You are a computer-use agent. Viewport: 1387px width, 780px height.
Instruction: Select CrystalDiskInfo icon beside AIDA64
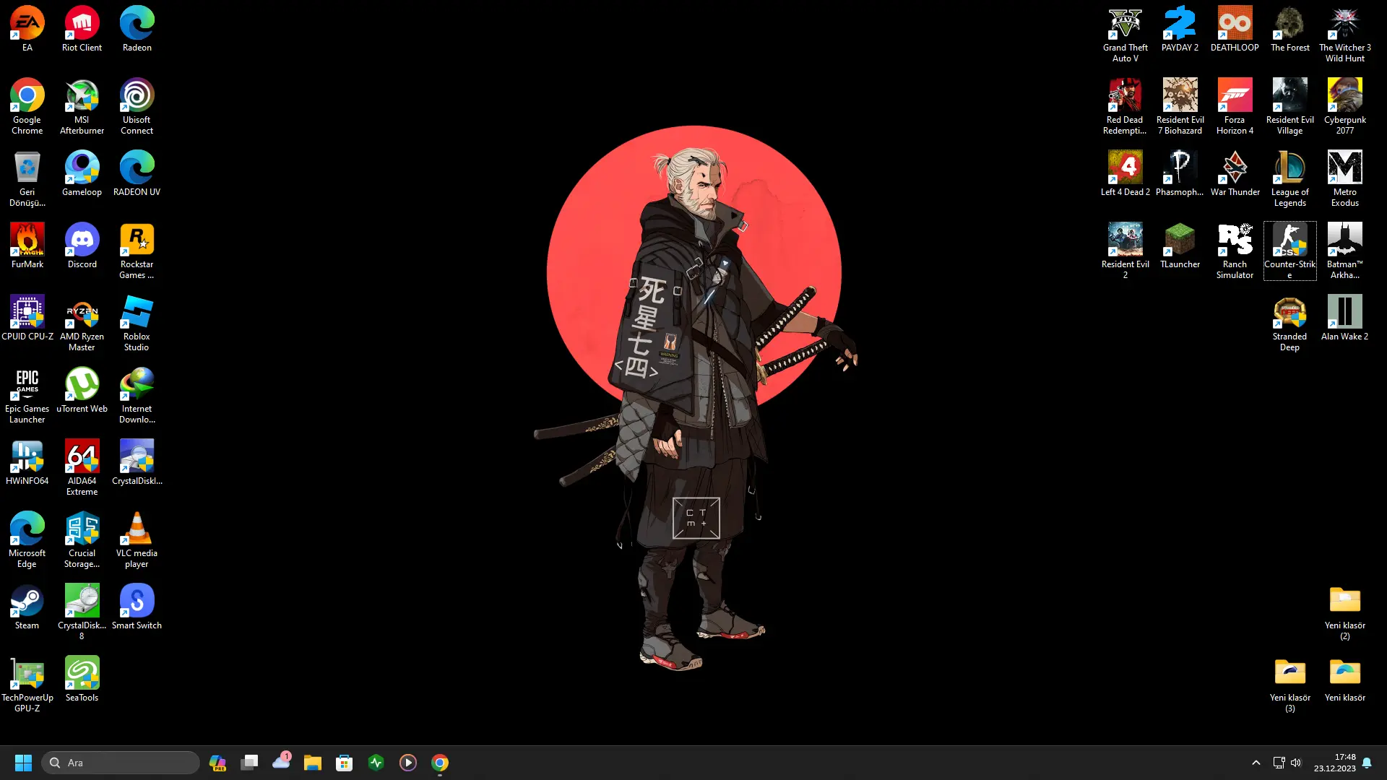coord(137,462)
